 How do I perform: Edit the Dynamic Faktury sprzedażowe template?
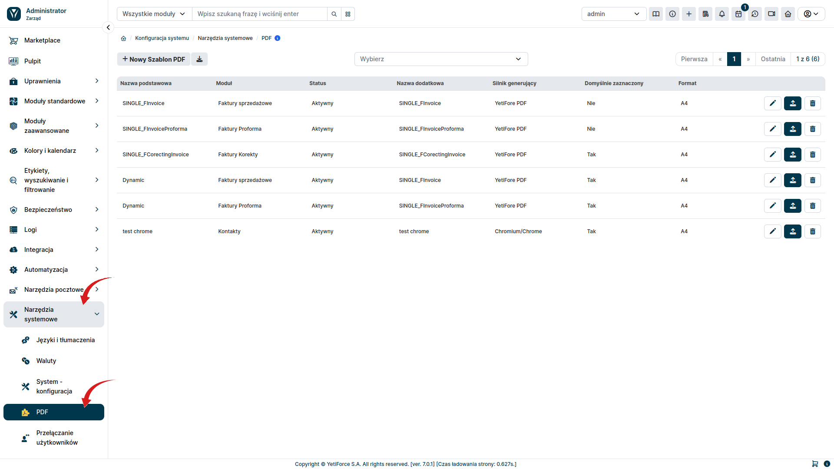[772, 180]
